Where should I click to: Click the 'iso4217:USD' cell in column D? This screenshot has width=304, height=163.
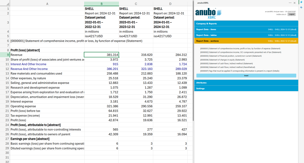[x=170, y=36]
